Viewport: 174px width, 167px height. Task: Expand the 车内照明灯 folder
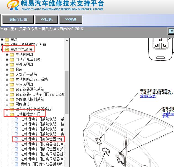[x=7, y=84]
